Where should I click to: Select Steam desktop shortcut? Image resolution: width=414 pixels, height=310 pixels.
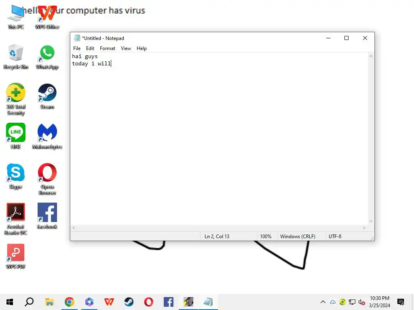click(x=47, y=96)
